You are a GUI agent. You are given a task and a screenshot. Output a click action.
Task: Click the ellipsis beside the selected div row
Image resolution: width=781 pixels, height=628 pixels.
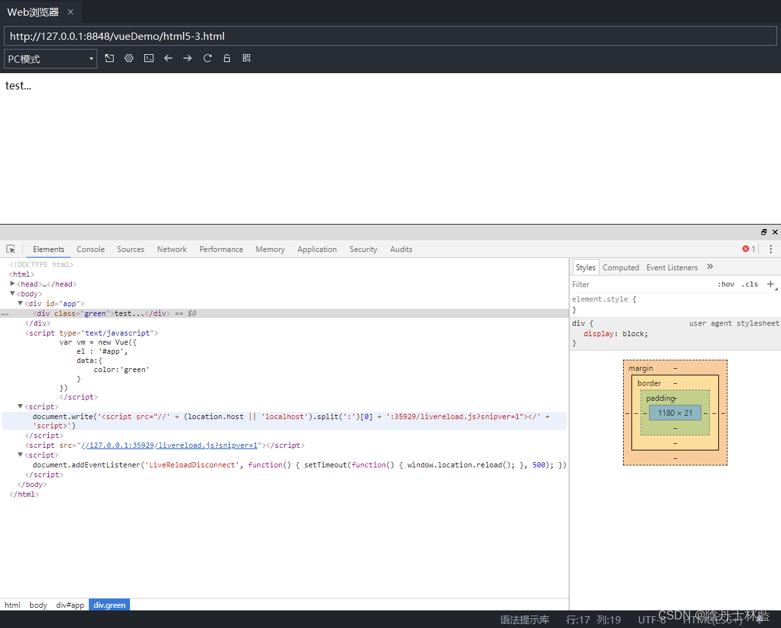click(x=5, y=314)
